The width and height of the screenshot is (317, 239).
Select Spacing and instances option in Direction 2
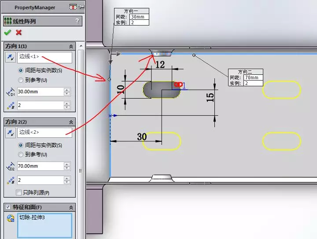point(21,145)
